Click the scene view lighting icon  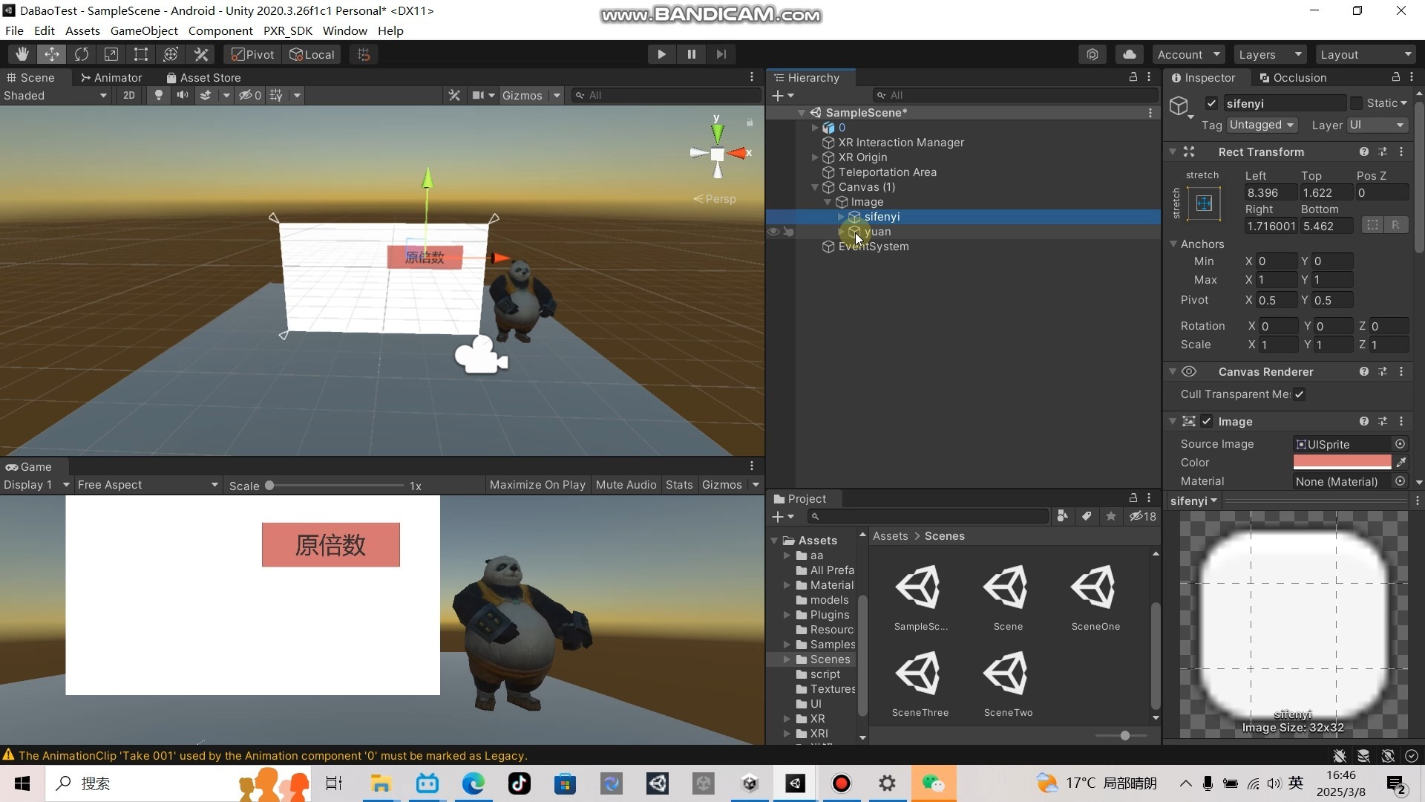tap(158, 95)
